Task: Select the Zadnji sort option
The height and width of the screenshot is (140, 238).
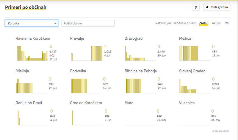Action: [204, 23]
